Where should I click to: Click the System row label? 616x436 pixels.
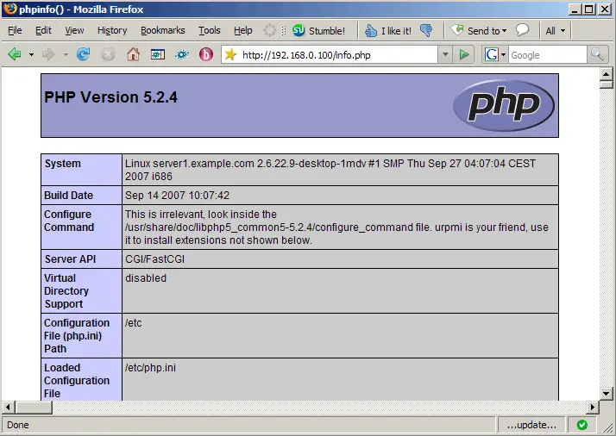(63, 164)
